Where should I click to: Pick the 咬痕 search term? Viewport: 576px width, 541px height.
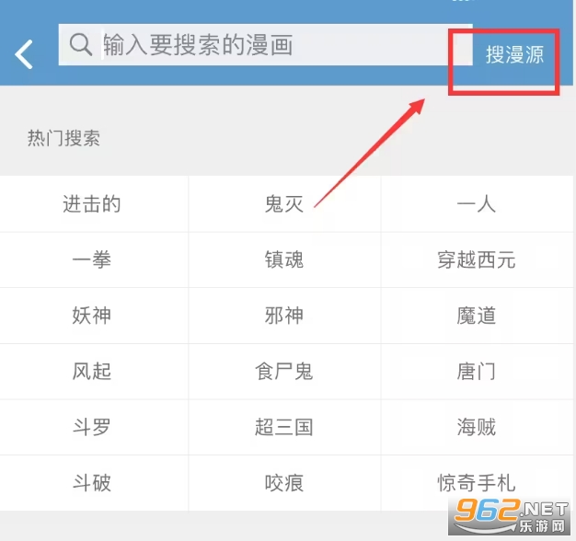click(x=284, y=483)
